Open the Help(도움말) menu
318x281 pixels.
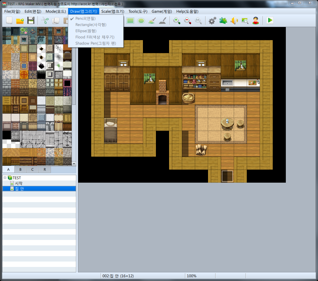pyautogui.click(x=187, y=11)
